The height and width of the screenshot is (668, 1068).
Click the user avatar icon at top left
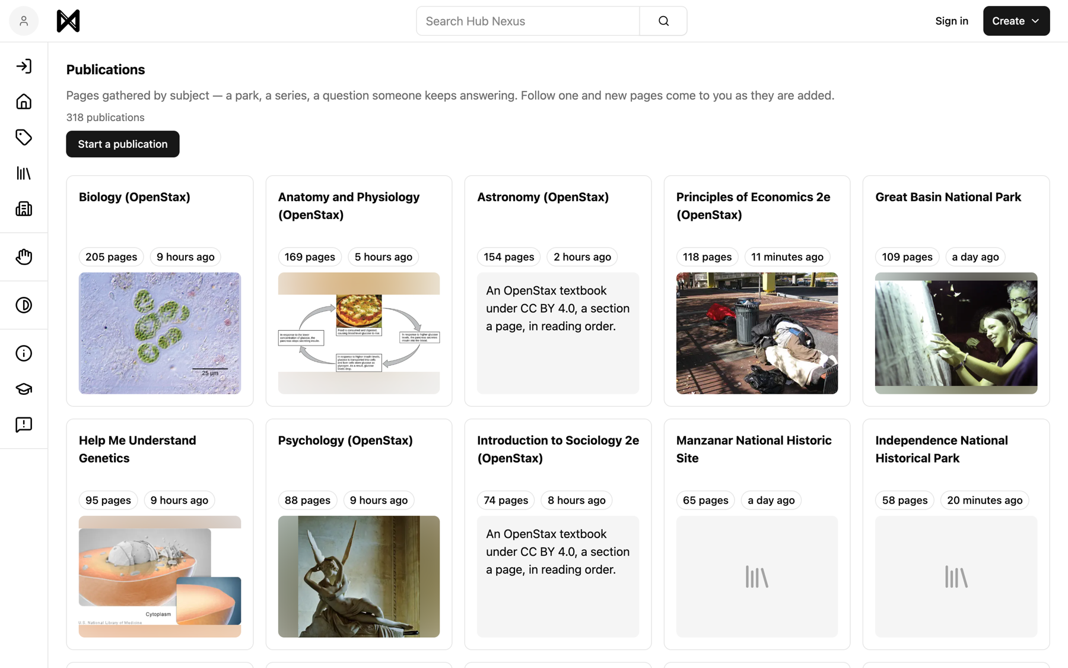point(24,21)
